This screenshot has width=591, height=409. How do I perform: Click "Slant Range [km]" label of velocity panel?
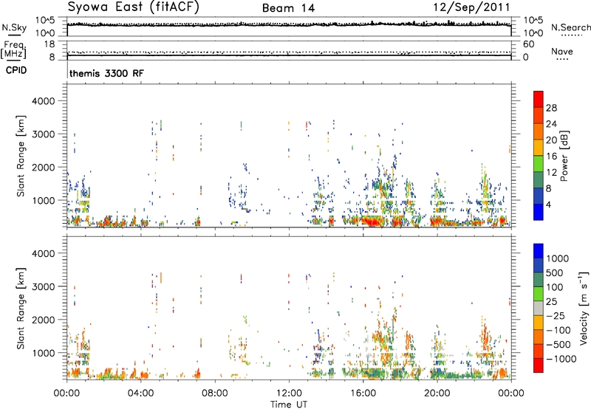coord(21,309)
